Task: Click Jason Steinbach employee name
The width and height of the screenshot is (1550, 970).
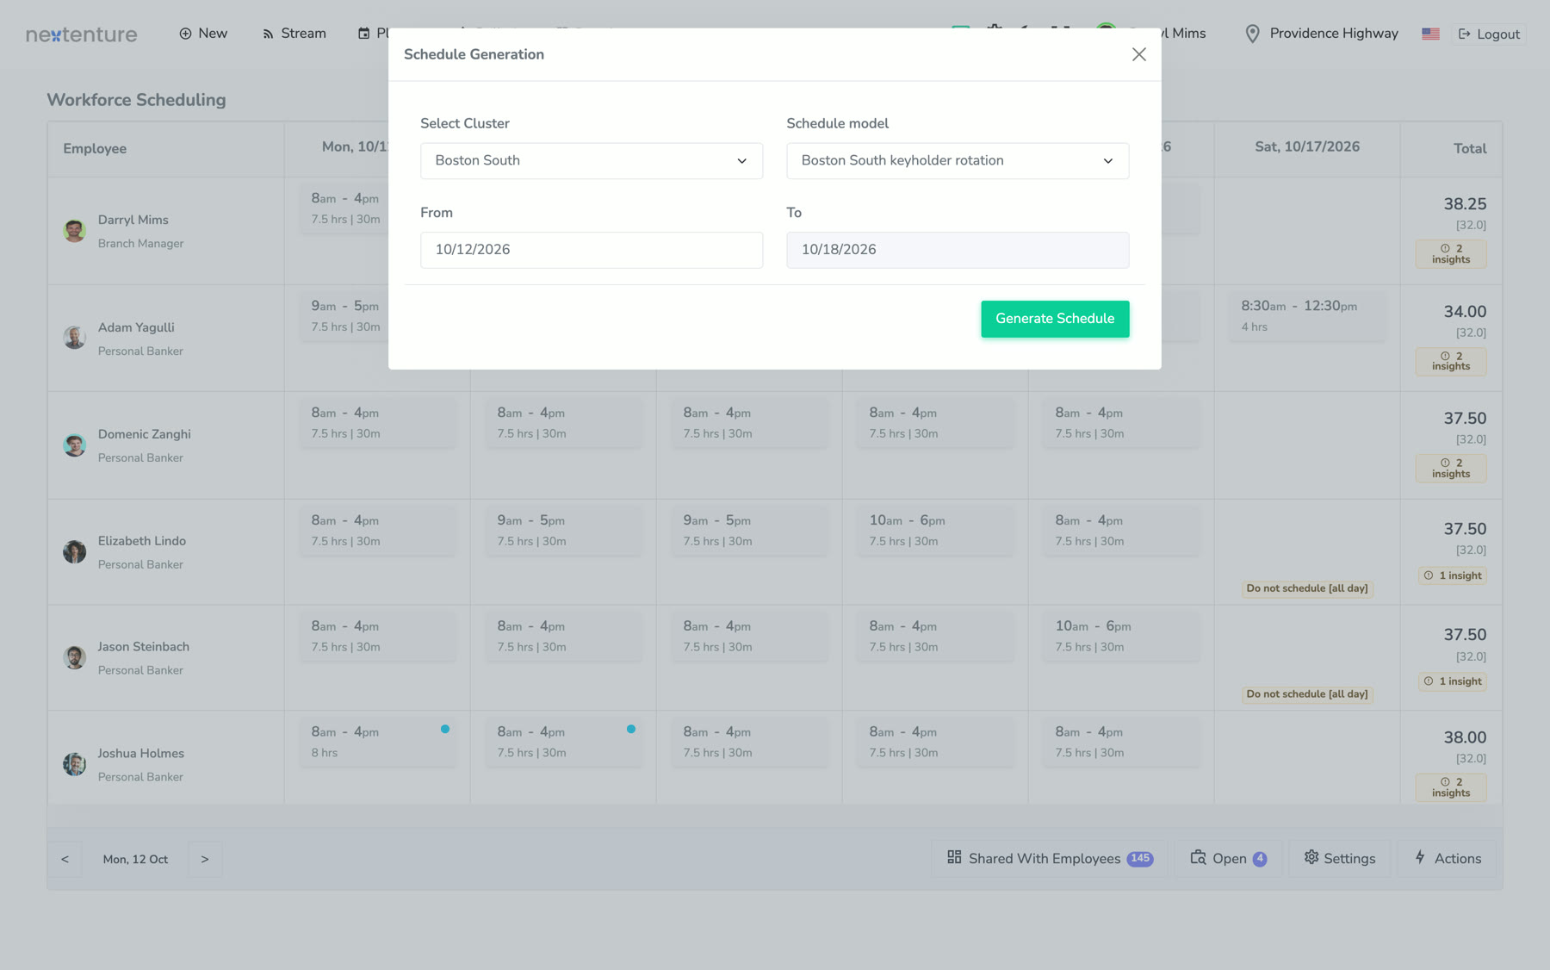Action: click(x=143, y=647)
